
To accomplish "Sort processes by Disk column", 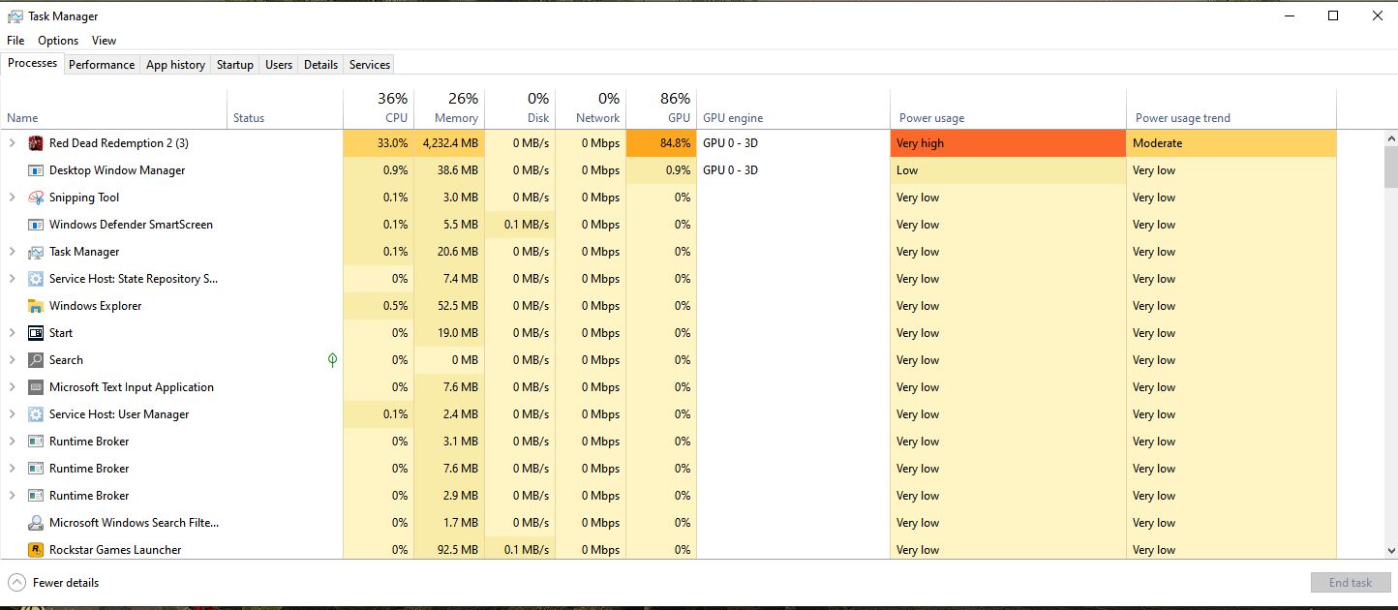I will 520,108.
